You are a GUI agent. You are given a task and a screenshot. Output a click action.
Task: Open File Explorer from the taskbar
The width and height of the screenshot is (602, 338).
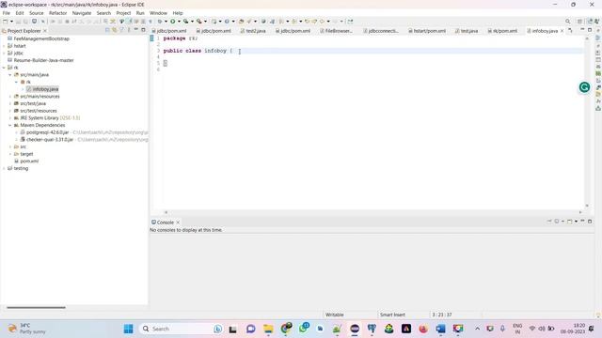pos(268,329)
